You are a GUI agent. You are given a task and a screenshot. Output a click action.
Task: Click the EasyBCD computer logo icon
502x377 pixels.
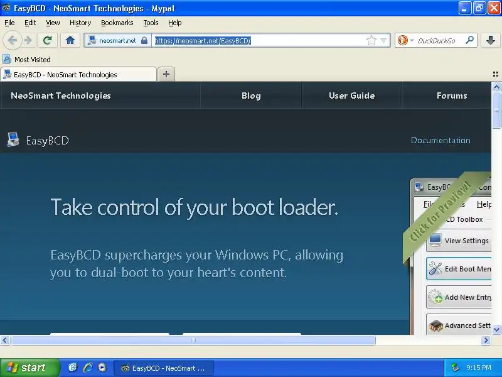pos(13,140)
